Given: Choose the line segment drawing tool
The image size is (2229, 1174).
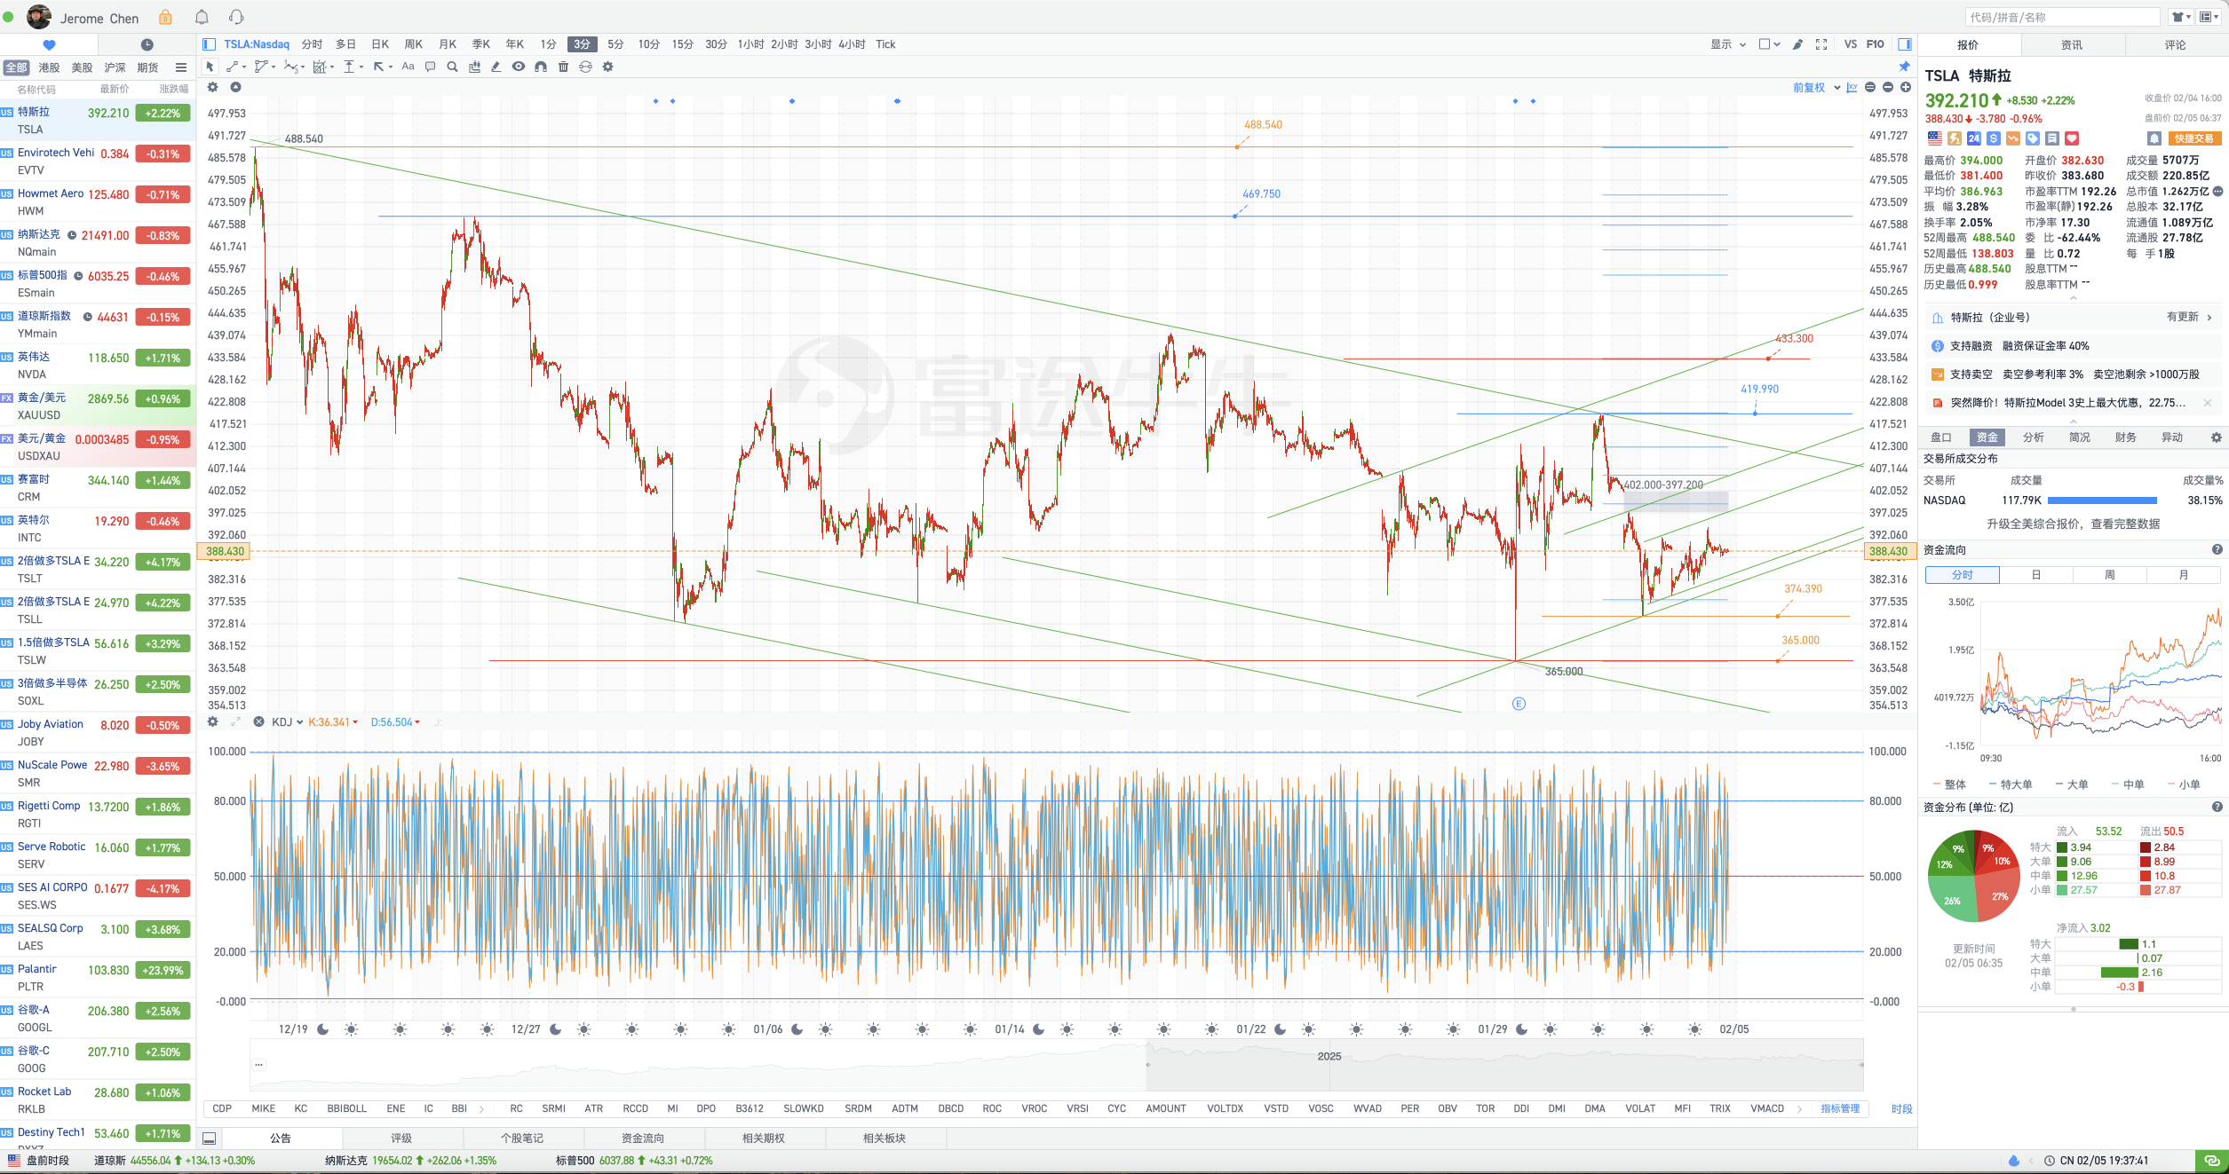Looking at the screenshot, I should [233, 67].
